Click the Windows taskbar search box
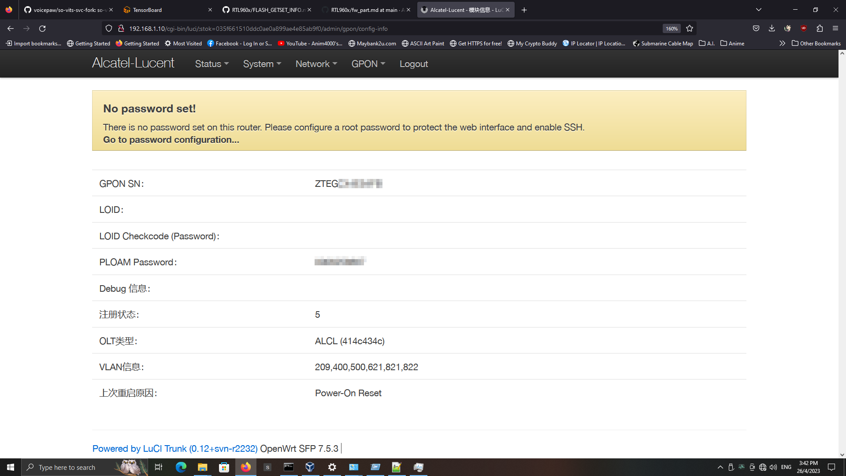This screenshot has width=846, height=476. click(x=85, y=467)
